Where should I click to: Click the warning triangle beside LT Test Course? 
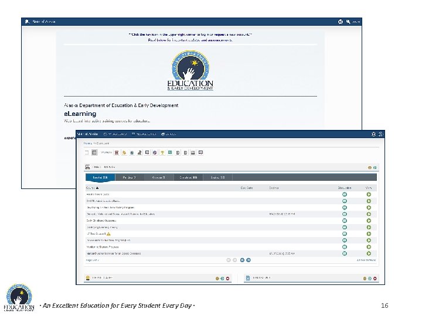coord(108,233)
